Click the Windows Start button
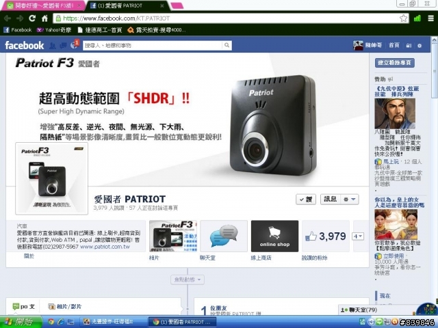This screenshot has width=438, height=328. pos(21,322)
